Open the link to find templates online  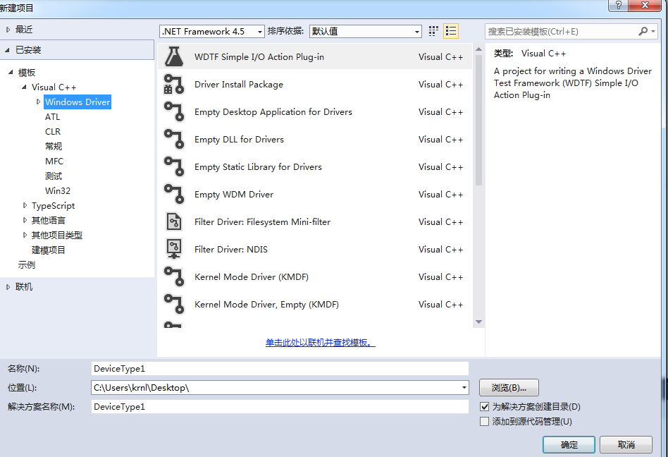pos(320,343)
